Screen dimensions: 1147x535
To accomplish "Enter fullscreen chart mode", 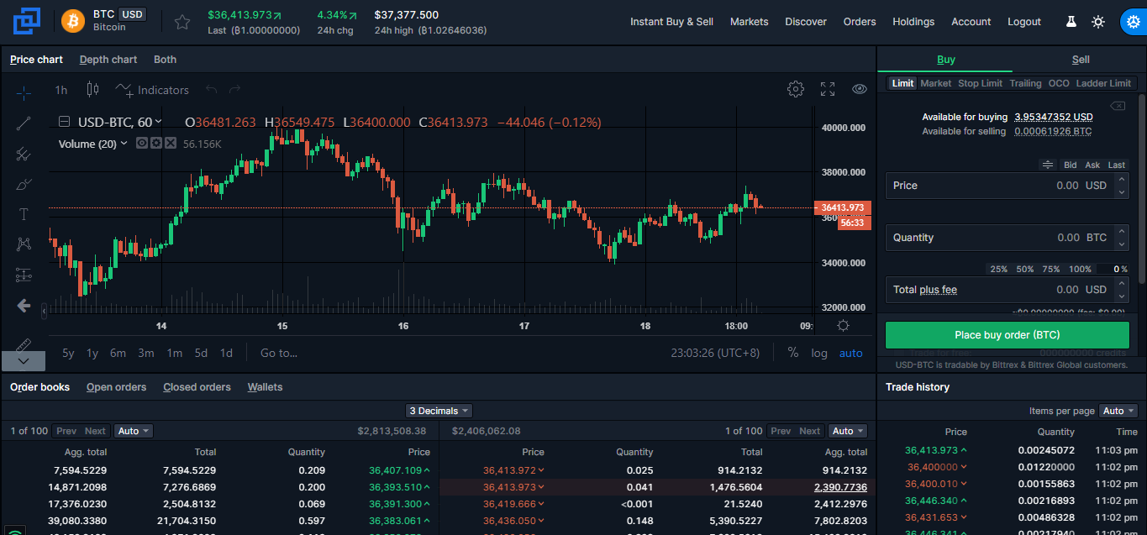I will pyautogui.click(x=828, y=90).
